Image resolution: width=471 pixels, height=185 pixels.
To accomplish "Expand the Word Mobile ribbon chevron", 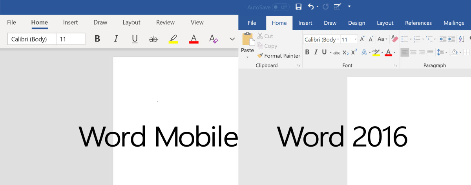I will coord(232,39).
